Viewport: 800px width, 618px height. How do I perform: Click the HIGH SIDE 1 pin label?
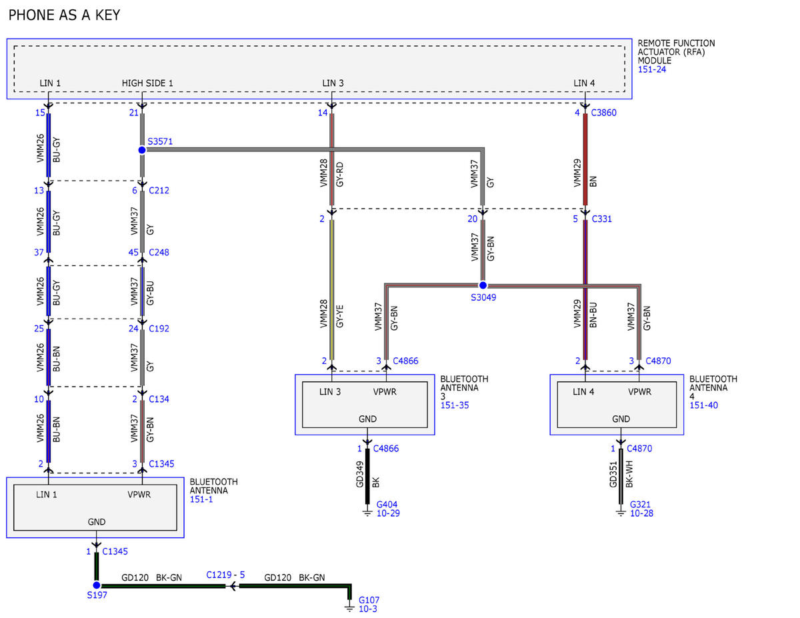pyautogui.click(x=147, y=83)
